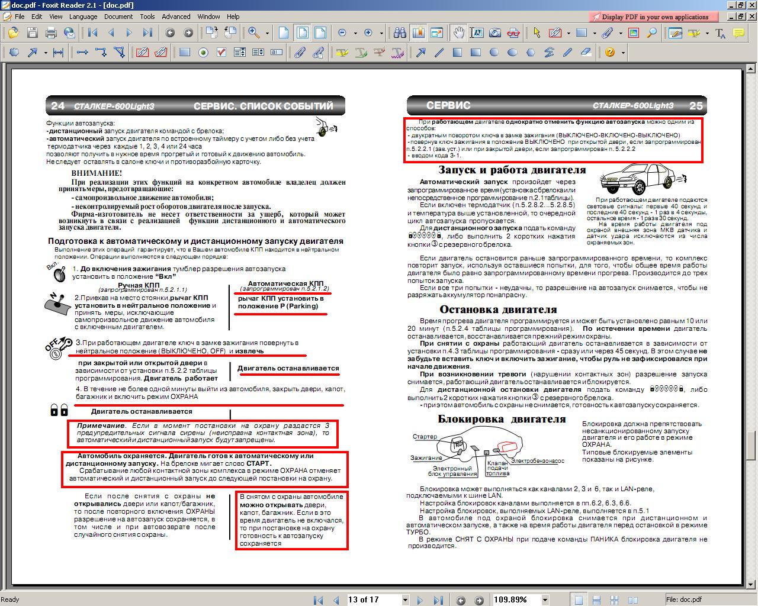The width and height of the screenshot is (758, 606).
Task: Open the Advanced menu
Action: point(176,17)
